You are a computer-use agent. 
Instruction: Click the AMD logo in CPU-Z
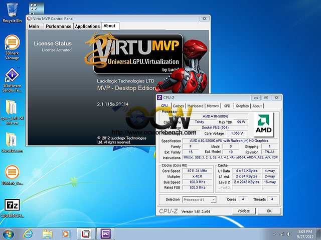263,124
